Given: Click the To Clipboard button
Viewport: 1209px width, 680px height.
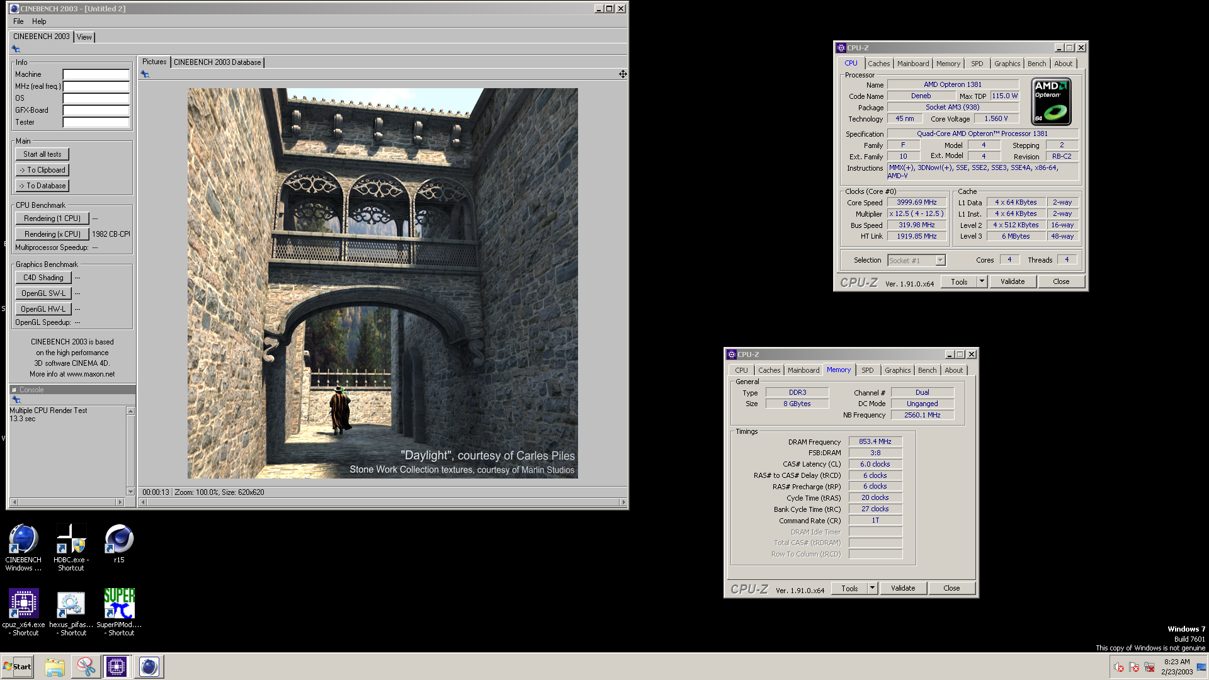Looking at the screenshot, I should tap(42, 170).
